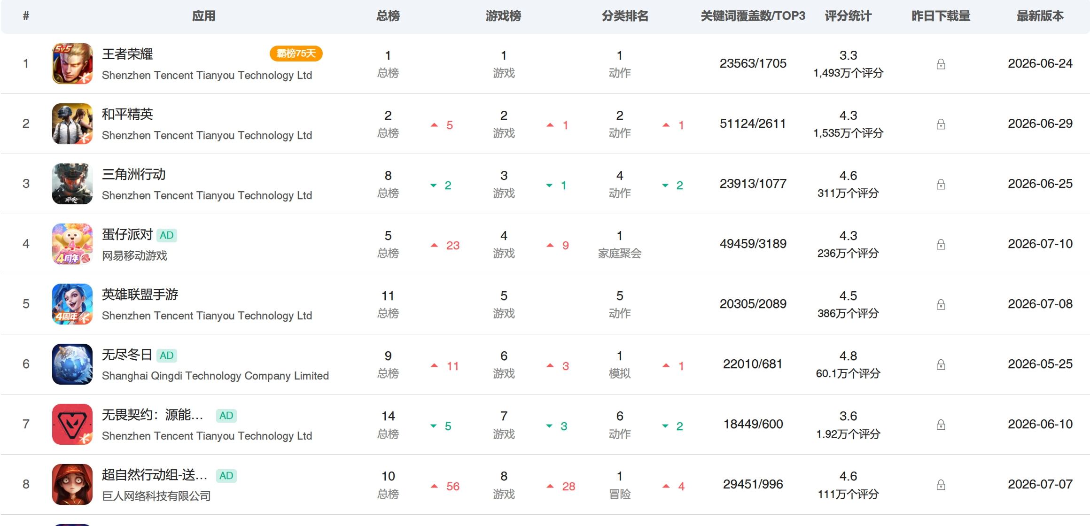Click the 应用 column header
Screen dimensions: 1090x526
point(204,16)
